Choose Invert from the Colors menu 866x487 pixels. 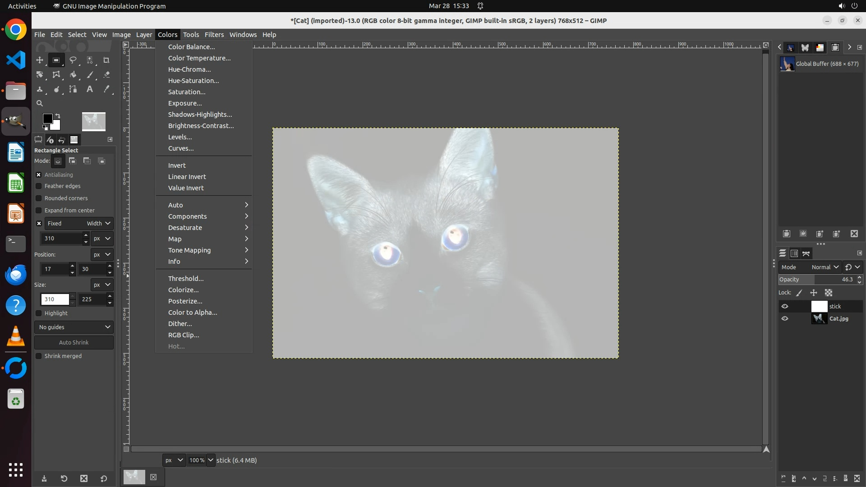pos(177,165)
